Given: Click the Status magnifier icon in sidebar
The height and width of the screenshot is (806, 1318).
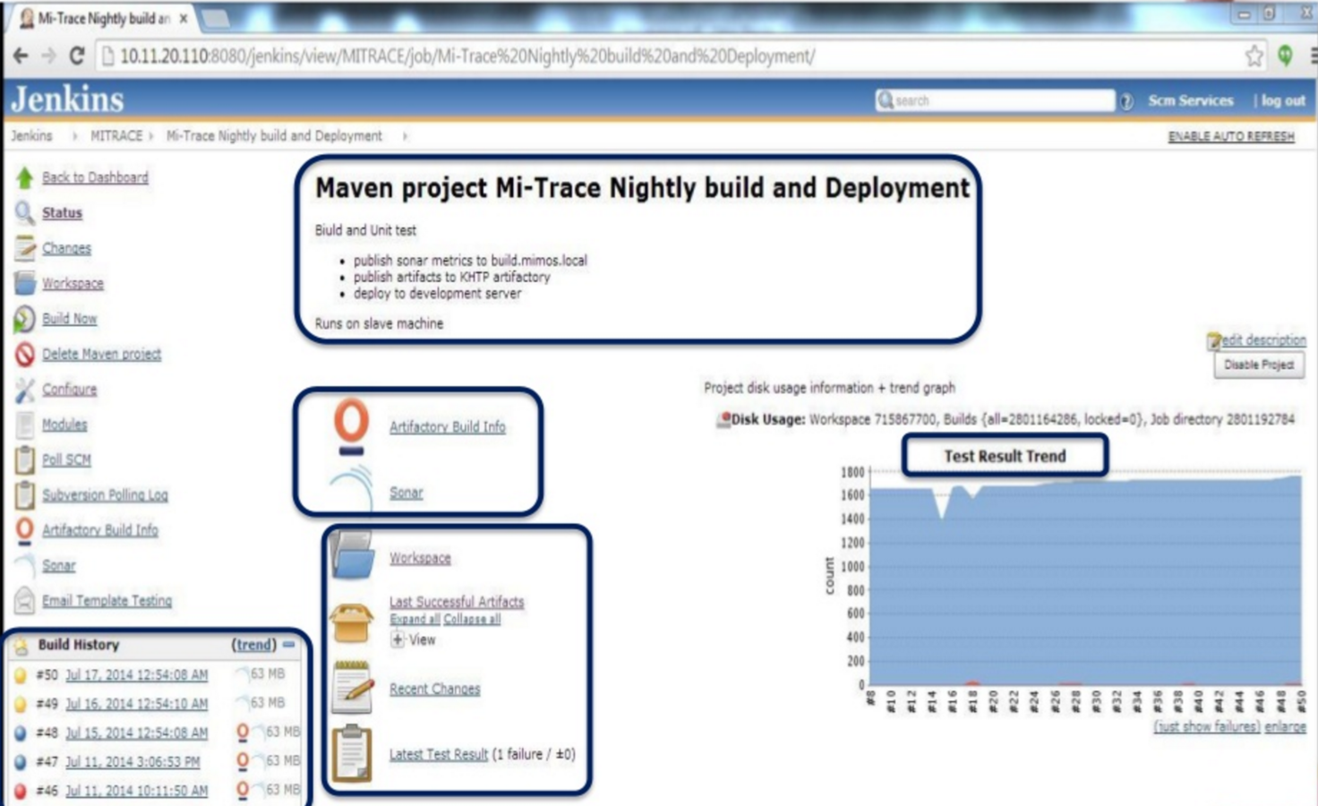Looking at the screenshot, I should click(25, 212).
